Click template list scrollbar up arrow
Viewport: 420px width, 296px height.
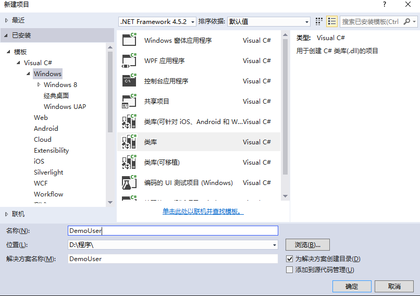coord(285,35)
